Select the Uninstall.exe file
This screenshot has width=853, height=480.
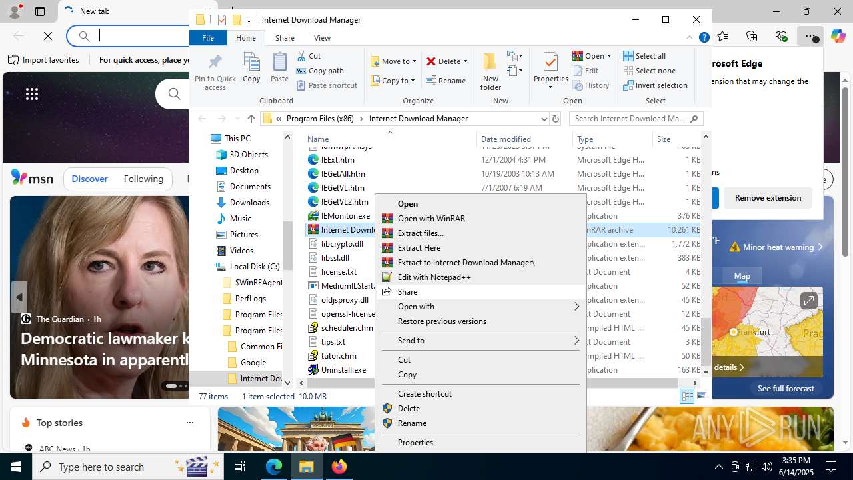pyautogui.click(x=343, y=370)
